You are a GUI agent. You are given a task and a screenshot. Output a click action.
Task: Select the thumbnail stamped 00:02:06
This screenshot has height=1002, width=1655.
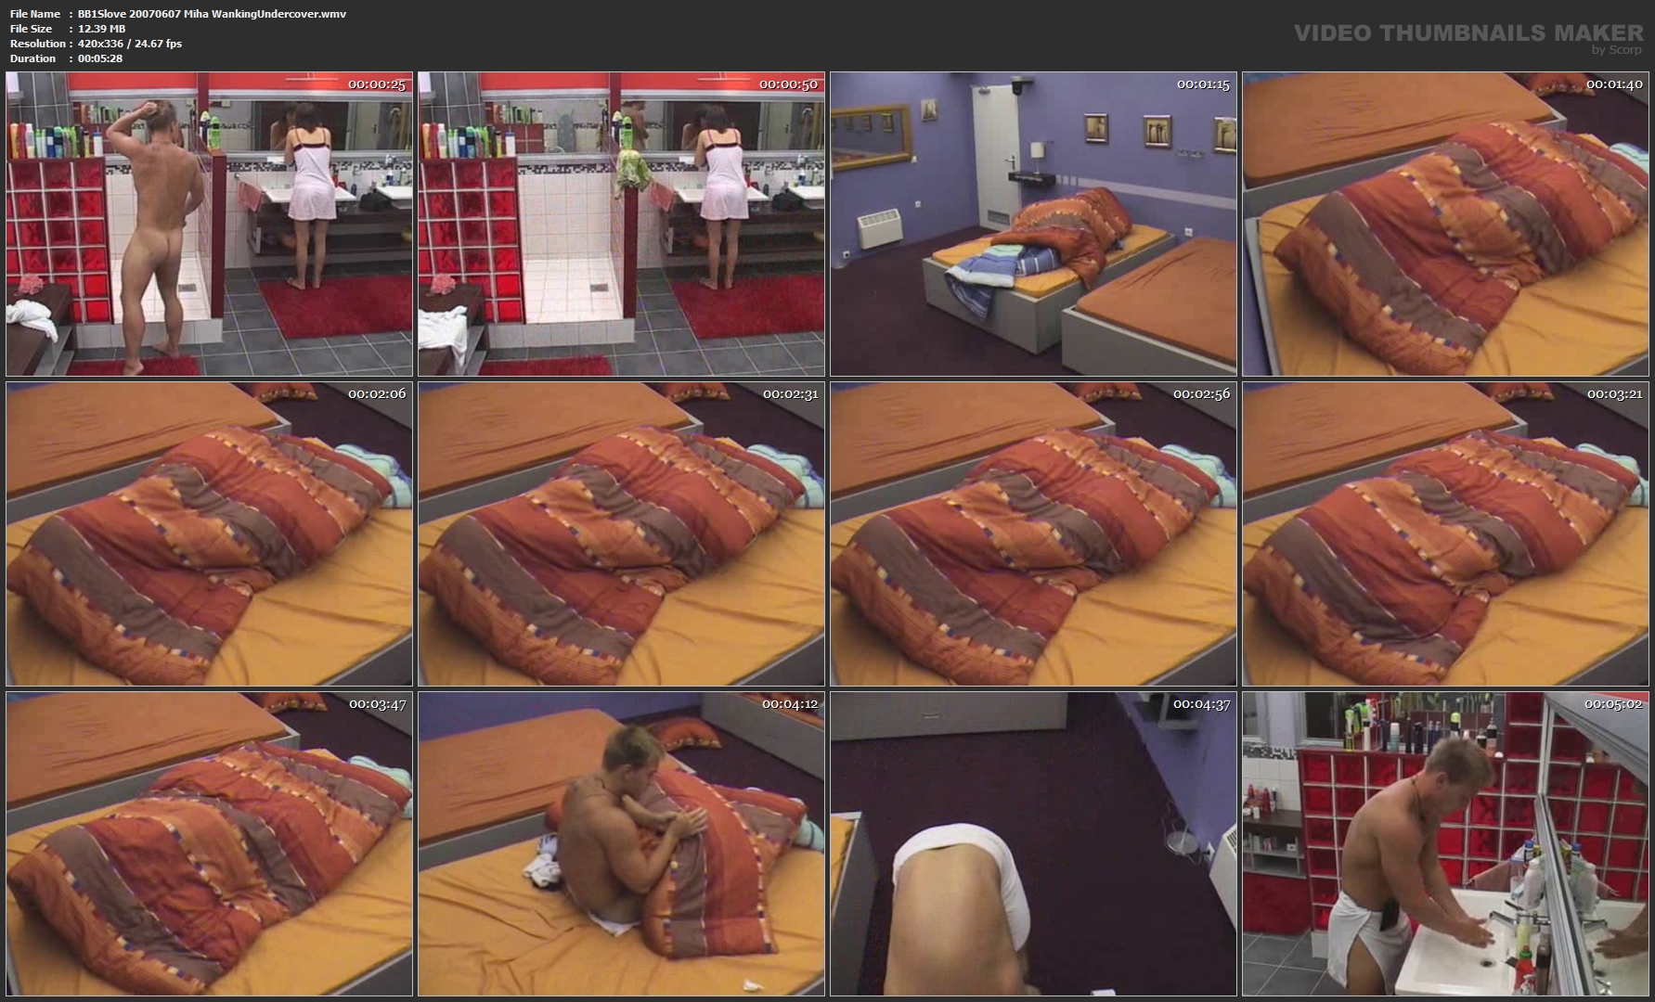[x=209, y=533]
